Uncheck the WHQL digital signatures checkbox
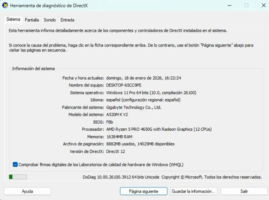Viewport: 269px width, 200px height. point(15,164)
